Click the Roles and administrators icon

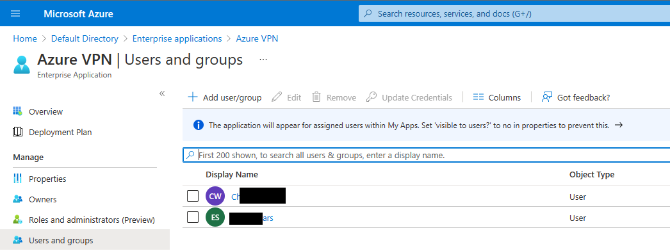17,220
